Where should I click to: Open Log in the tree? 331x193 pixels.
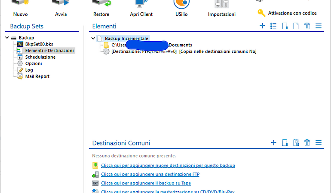coord(29,70)
